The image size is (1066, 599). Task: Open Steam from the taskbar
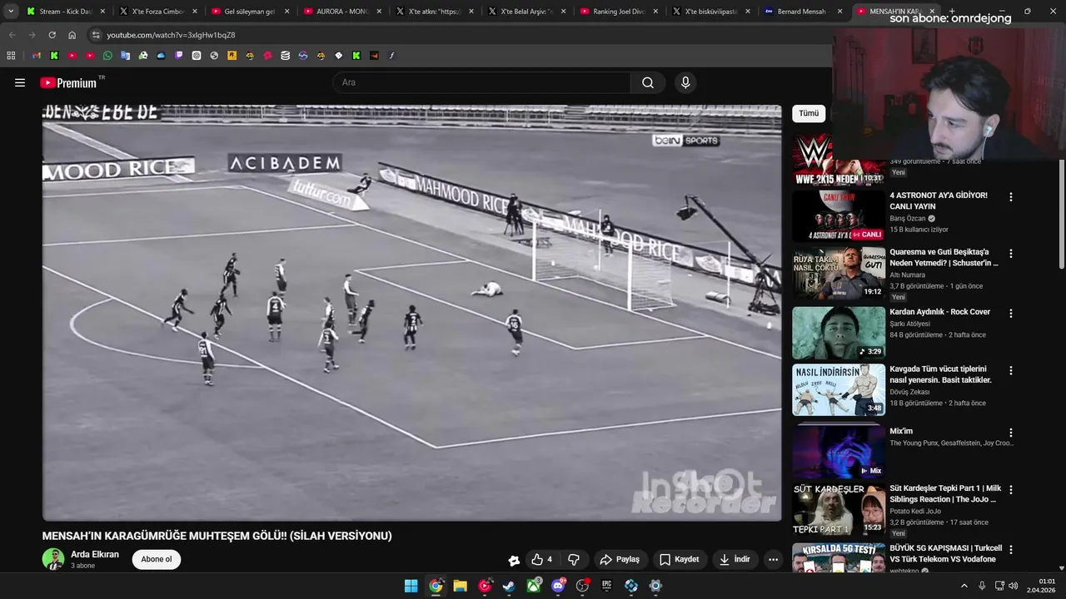509,586
